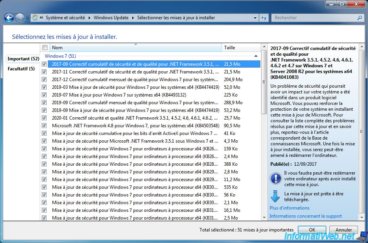Viewport: 368px width, 243px height.
Task: Expand the hidden breadcrumb chevron
Action: pos(41,18)
